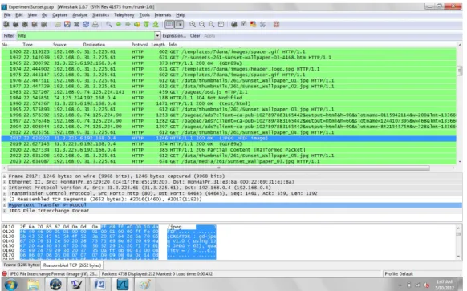Expand Reassembled TCP Segments row
Viewport: 467px width, 291px height.
[x=5, y=199]
